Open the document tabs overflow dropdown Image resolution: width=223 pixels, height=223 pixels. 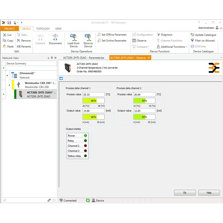221,58
